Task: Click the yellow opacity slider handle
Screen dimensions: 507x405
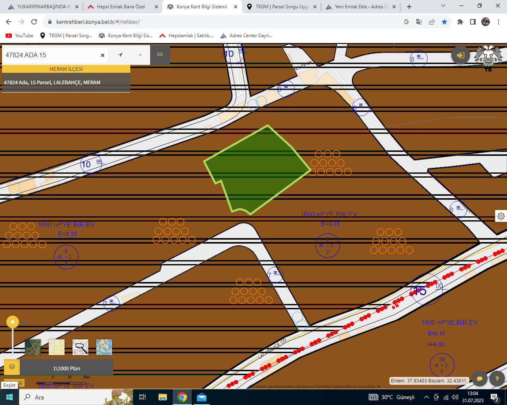Action: point(13,322)
